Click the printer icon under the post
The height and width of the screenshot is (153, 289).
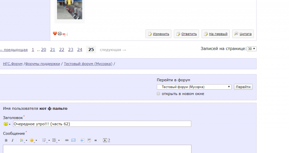60,34
